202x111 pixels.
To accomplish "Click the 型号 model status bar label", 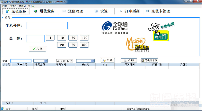I will pyautogui.click(x=63, y=109).
